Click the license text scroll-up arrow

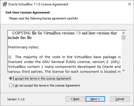[x=123, y=33]
